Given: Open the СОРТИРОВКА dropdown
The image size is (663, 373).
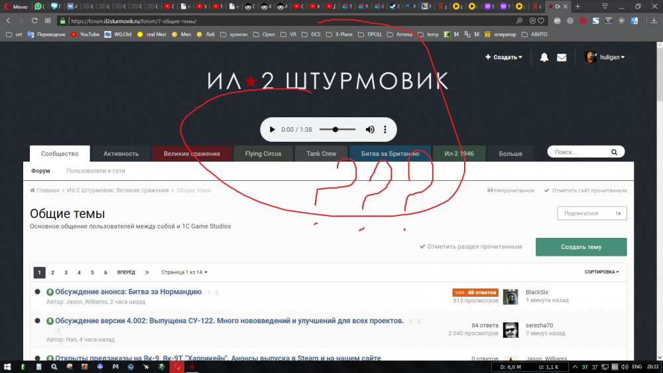Looking at the screenshot, I should click(601, 272).
